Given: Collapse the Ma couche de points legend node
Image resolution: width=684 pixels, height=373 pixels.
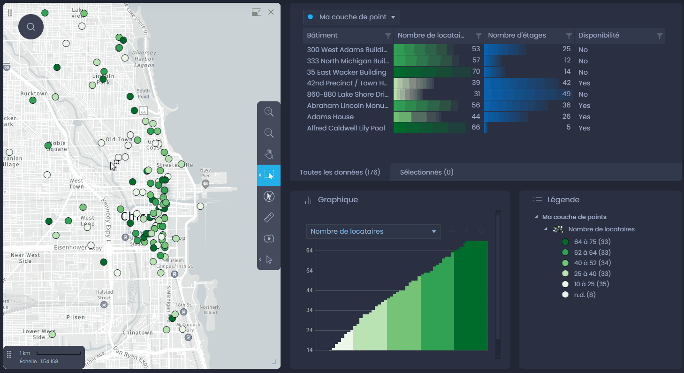Looking at the screenshot, I should (x=536, y=217).
